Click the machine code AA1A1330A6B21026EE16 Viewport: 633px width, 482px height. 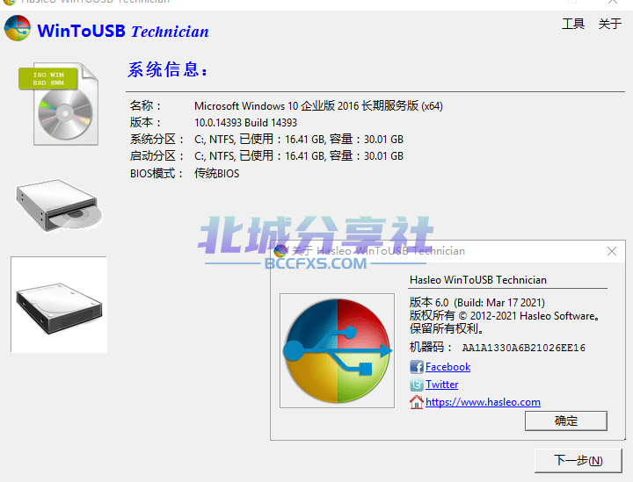point(524,348)
